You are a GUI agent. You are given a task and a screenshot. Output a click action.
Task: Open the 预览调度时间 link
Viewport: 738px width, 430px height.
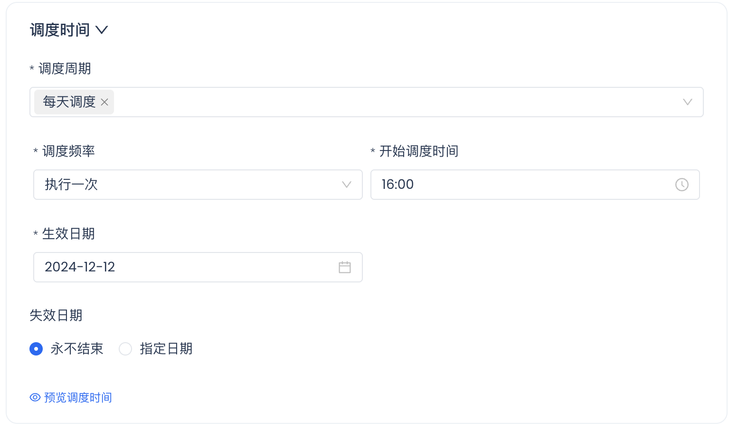coord(78,398)
